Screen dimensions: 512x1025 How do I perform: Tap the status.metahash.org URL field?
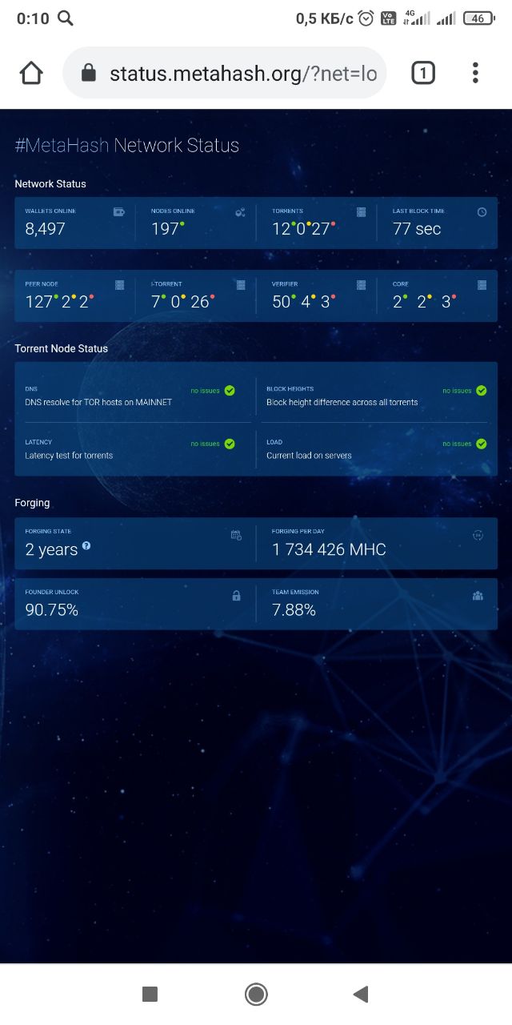coord(225,73)
